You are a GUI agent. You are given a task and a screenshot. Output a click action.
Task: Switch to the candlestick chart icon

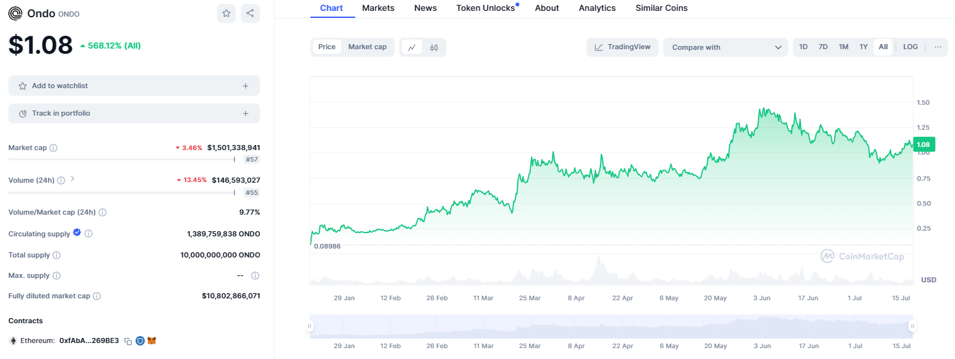click(x=434, y=47)
